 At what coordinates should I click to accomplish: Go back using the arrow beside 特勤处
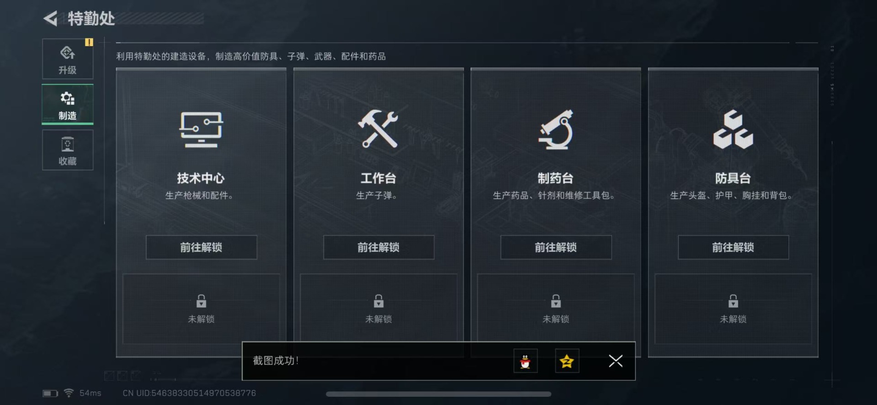point(51,19)
